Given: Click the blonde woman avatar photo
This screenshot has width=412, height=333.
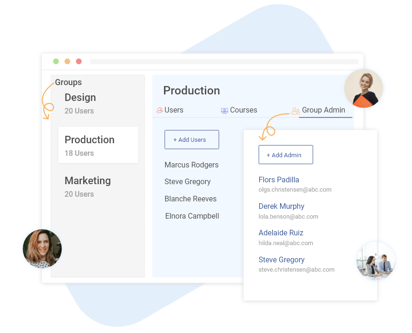Looking at the screenshot, I should pyautogui.click(x=364, y=88).
